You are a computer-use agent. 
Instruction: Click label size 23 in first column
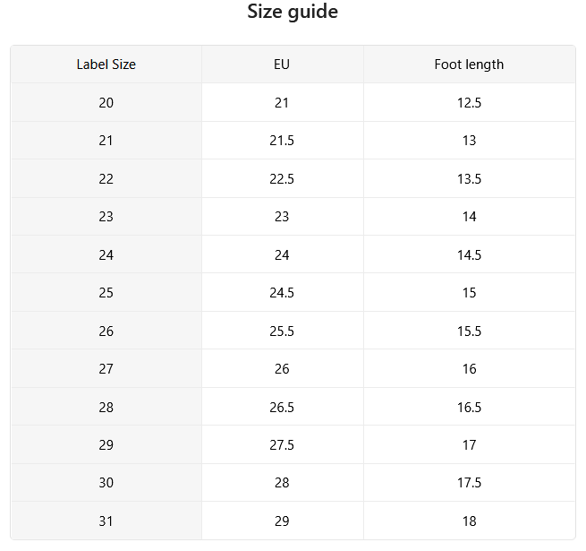(x=106, y=216)
